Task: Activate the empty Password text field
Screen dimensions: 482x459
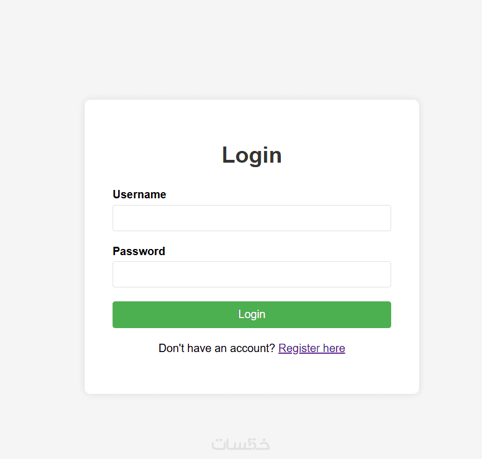Action: pyautogui.click(x=251, y=274)
